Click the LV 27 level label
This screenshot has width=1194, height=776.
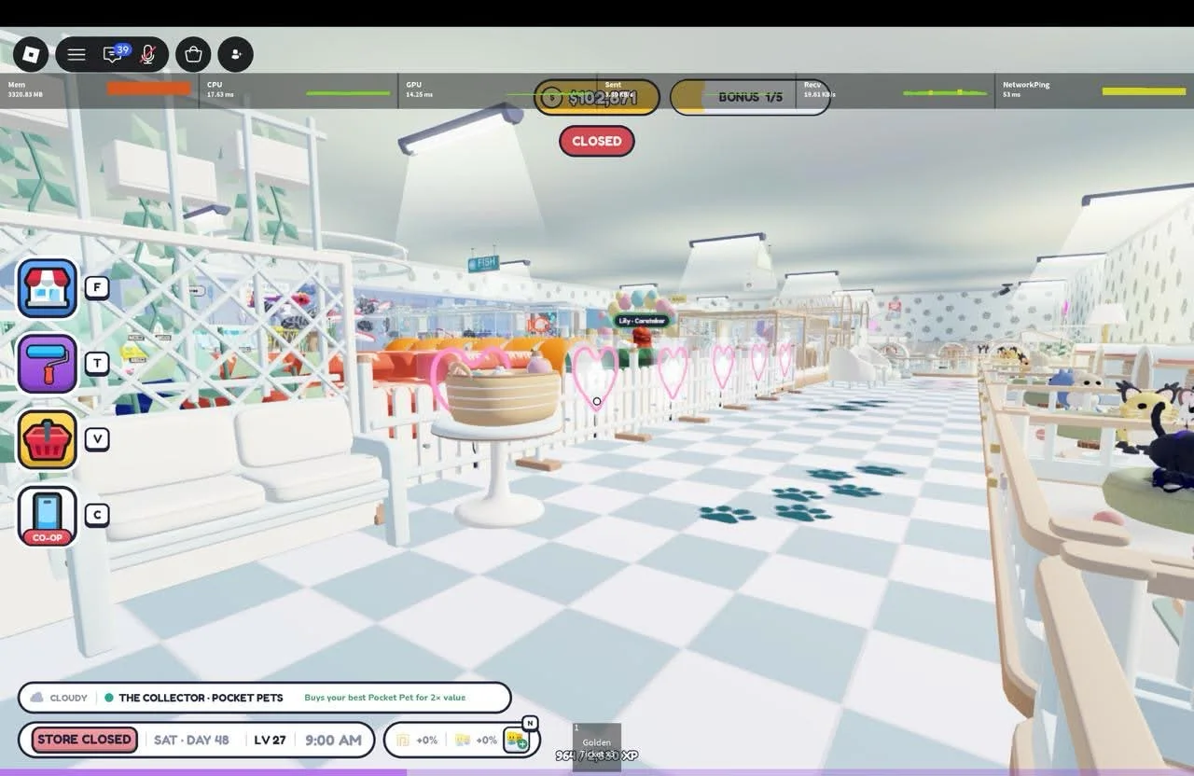270,740
